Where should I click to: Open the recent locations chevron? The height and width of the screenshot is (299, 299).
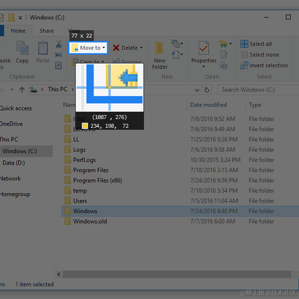12,90
